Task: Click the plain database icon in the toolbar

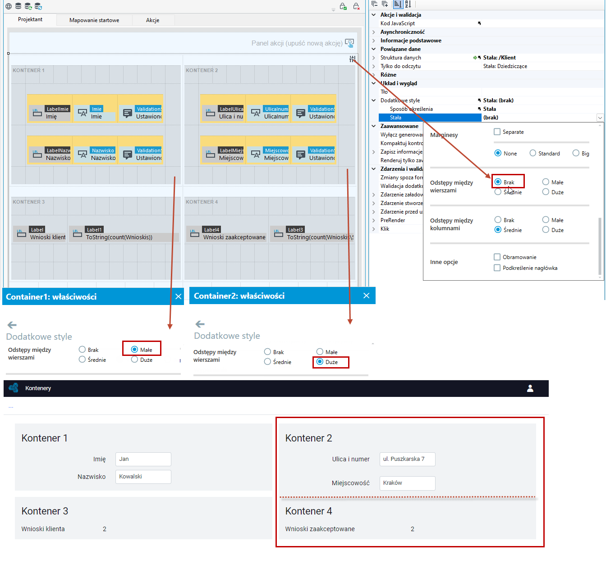Action: tap(18, 6)
